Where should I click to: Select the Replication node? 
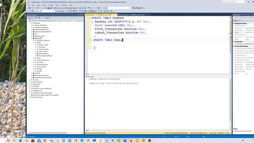(x=37, y=84)
